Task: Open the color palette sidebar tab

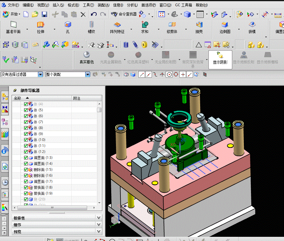Action: coord(5,208)
